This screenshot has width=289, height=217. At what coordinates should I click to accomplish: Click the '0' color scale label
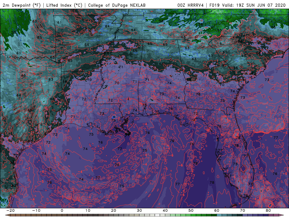[x=62, y=210]
